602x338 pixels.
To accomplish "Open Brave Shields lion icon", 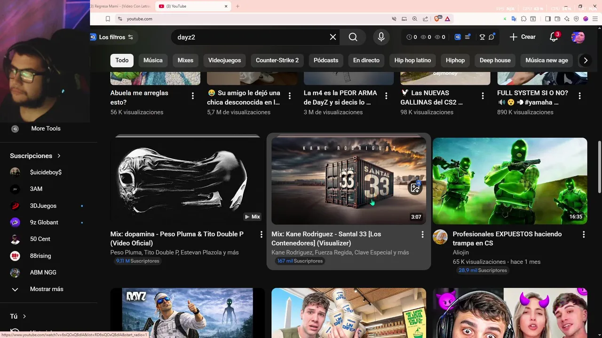I will point(437,19).
